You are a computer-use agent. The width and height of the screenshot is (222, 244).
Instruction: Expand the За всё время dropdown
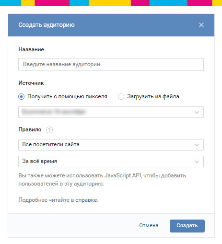pos(111,162)
